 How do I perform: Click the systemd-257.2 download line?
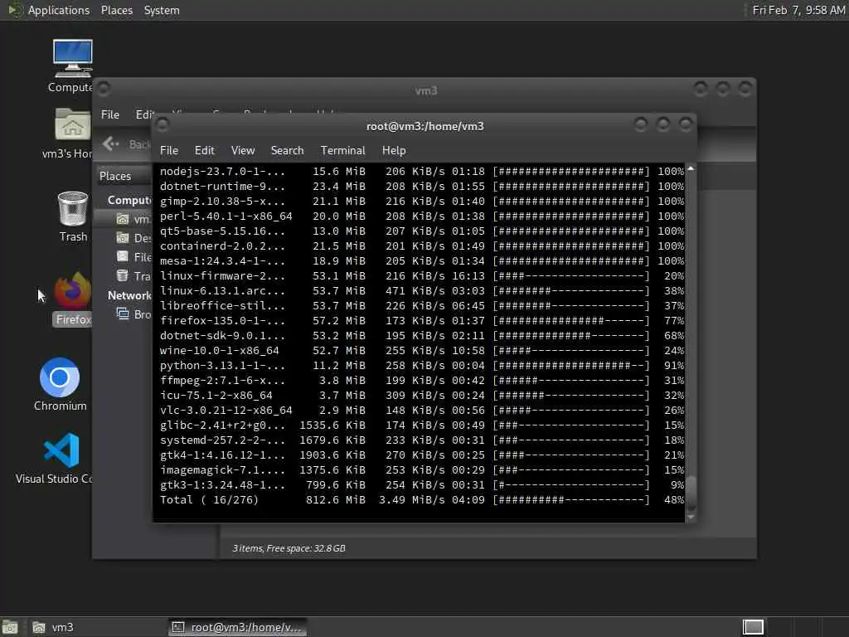pyautogui.click(x=422, y=440)
